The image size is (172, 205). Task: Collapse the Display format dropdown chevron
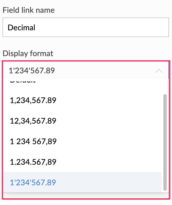(x=159, y=71)
